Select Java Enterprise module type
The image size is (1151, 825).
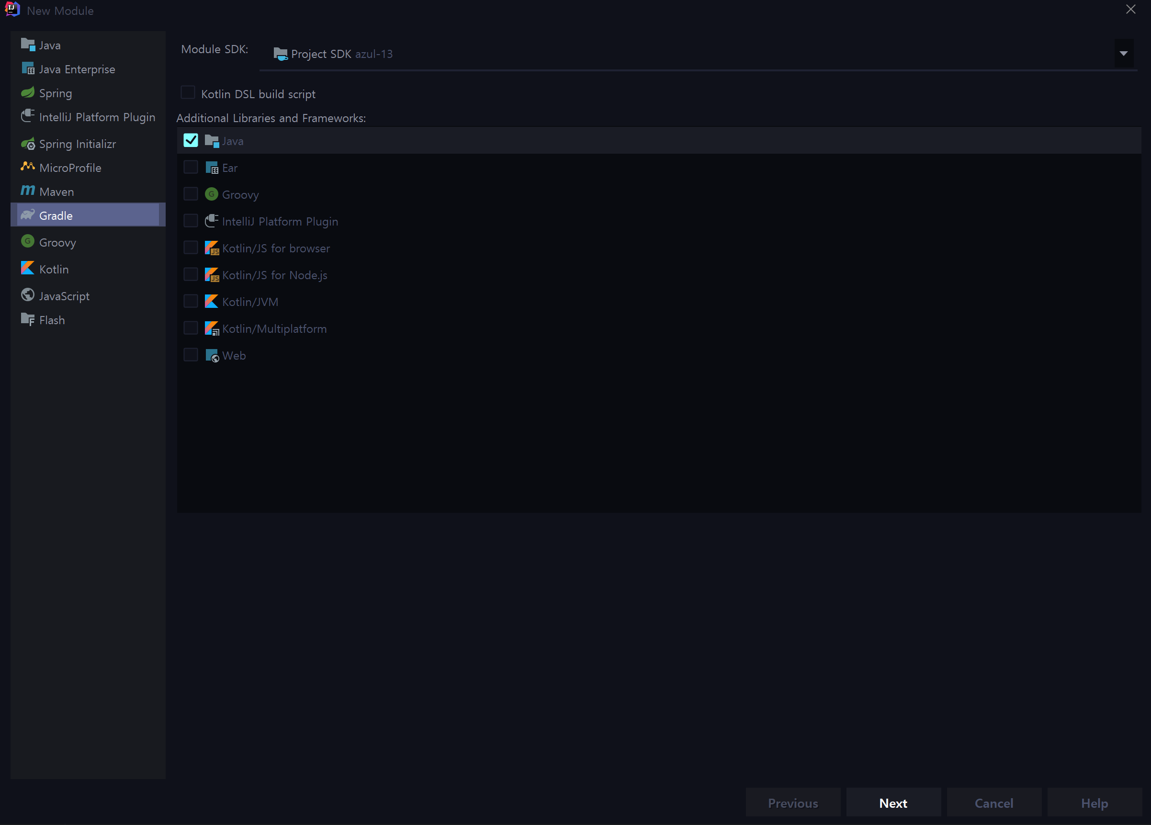77,69
